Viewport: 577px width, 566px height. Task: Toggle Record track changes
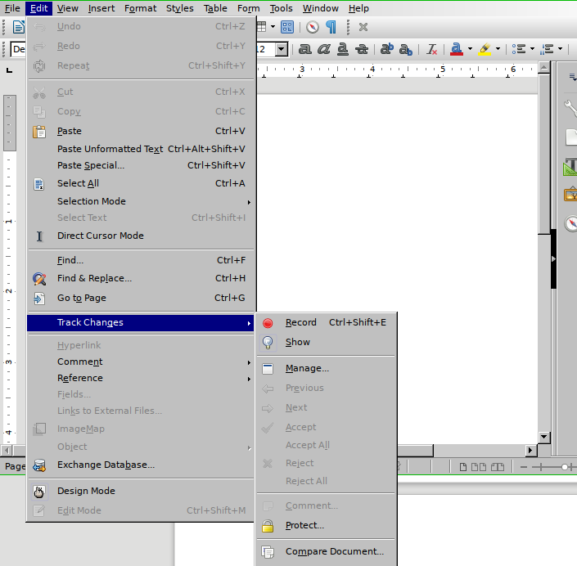326,322
